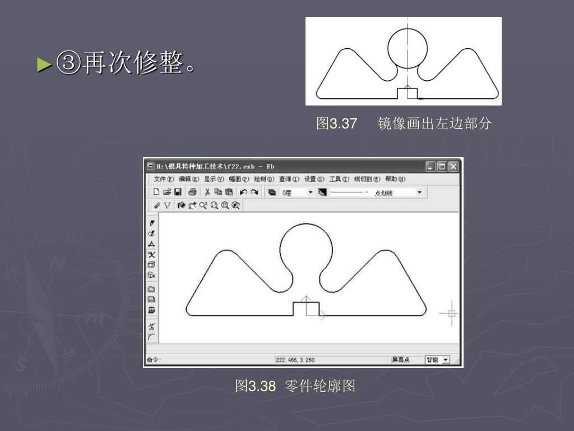Click the brush icon on second toolbar row

click(x=157, y=205)
